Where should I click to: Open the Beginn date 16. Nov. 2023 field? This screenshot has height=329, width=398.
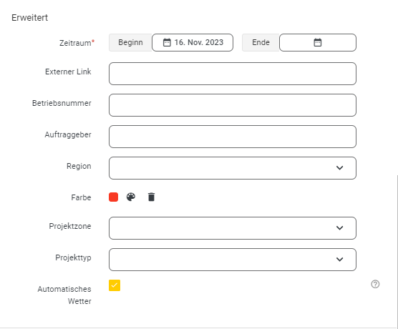pyautogui.click(x=193, y=43)
